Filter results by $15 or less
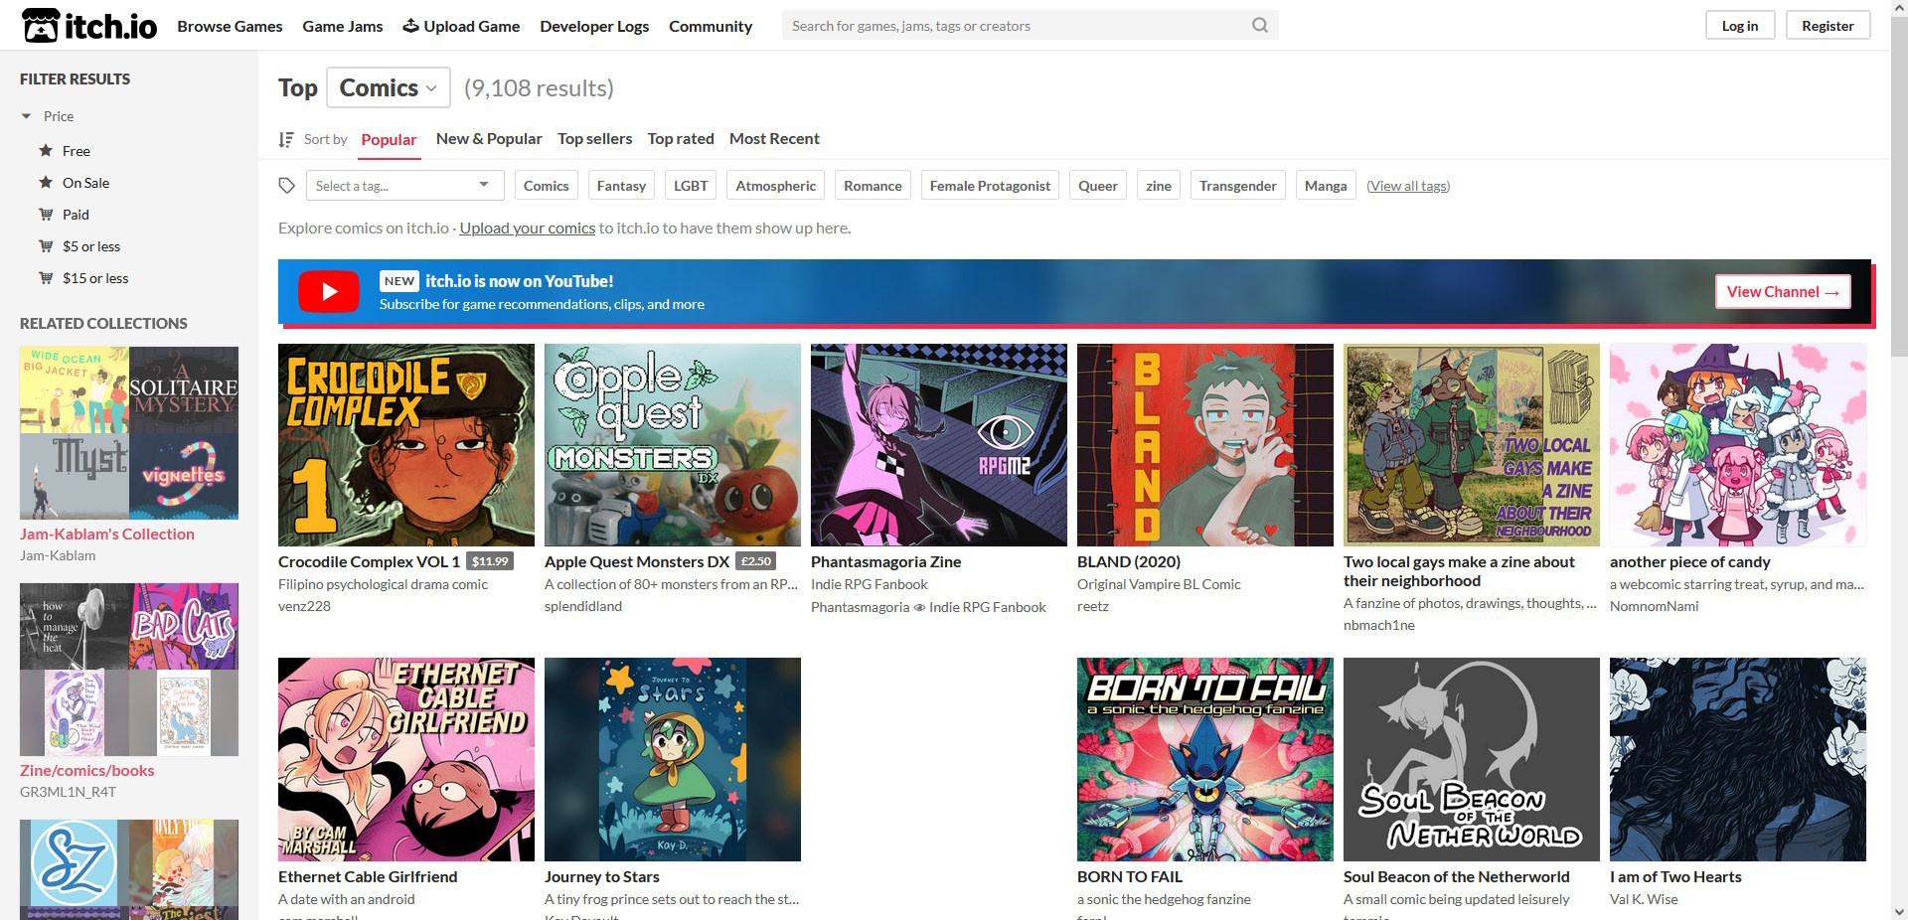This screenshot has width=1908, height=920. tap(95, 278)
